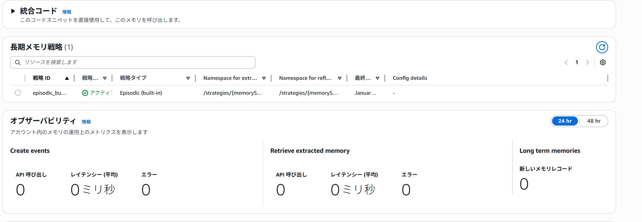Switch observability range to 48 hr
The height and width of the screenshot is (222, 642).
coord(594,121)
